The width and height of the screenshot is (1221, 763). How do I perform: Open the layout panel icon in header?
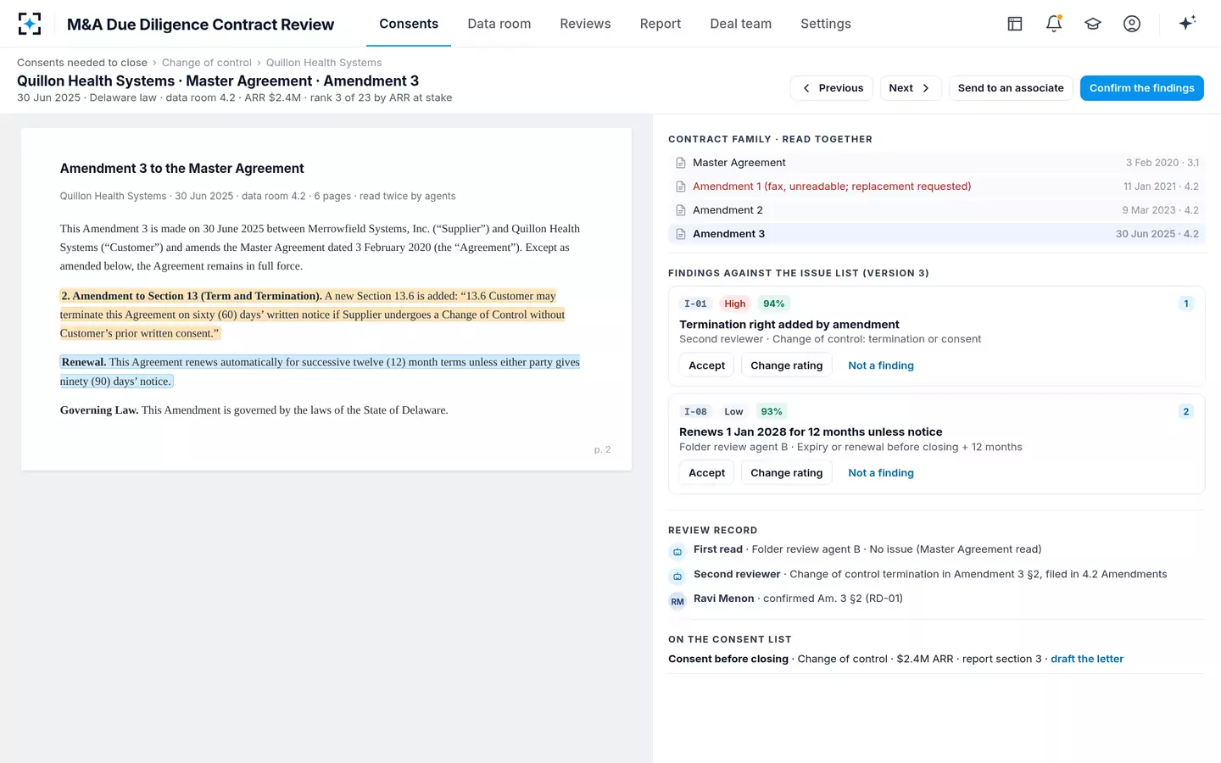point(1015,24)
